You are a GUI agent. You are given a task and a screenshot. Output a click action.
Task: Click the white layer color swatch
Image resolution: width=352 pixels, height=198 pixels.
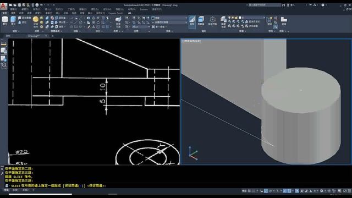[x=240, y=17]
